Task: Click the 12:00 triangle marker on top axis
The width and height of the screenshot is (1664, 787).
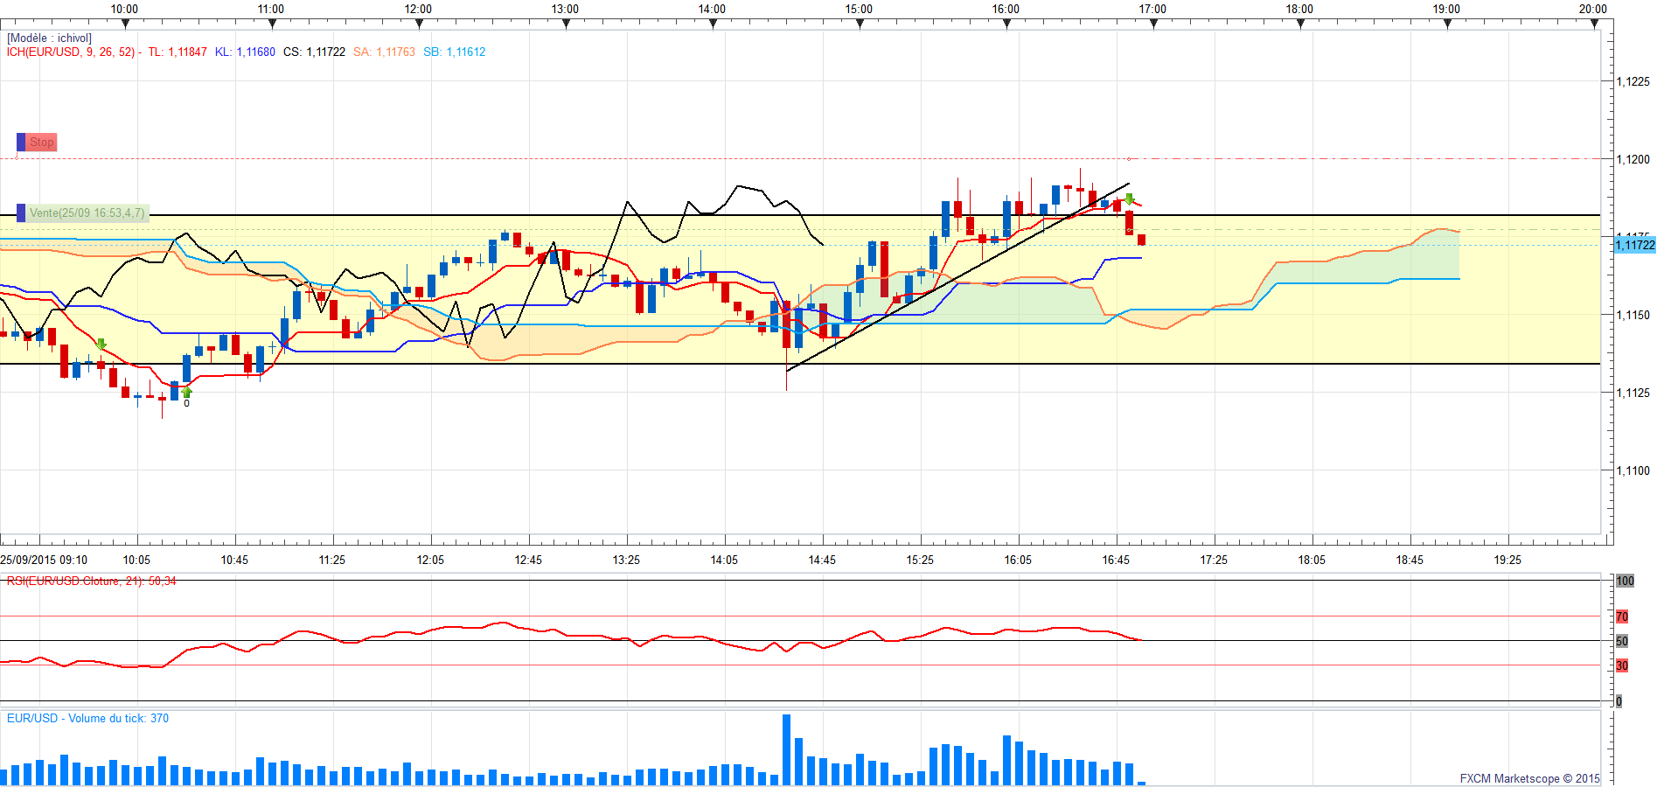Action: coord(419,24)
